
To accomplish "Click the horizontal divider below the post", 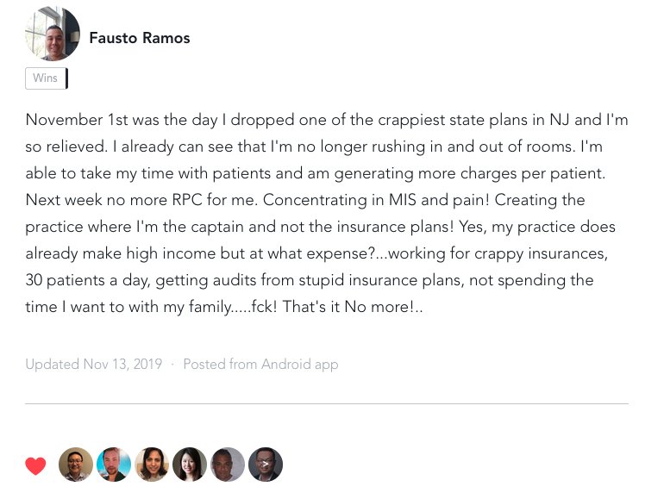I will [327, 403].
